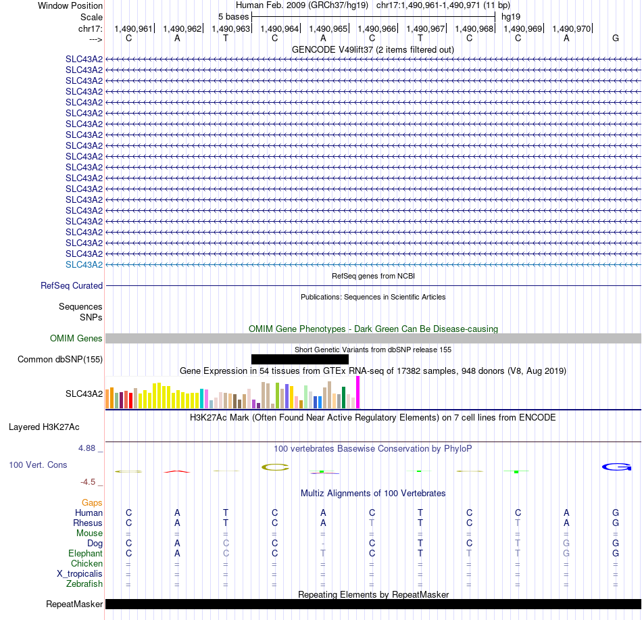Click position label 1,490,967 on ruler
Screen dimensions: 642x620
425,28
